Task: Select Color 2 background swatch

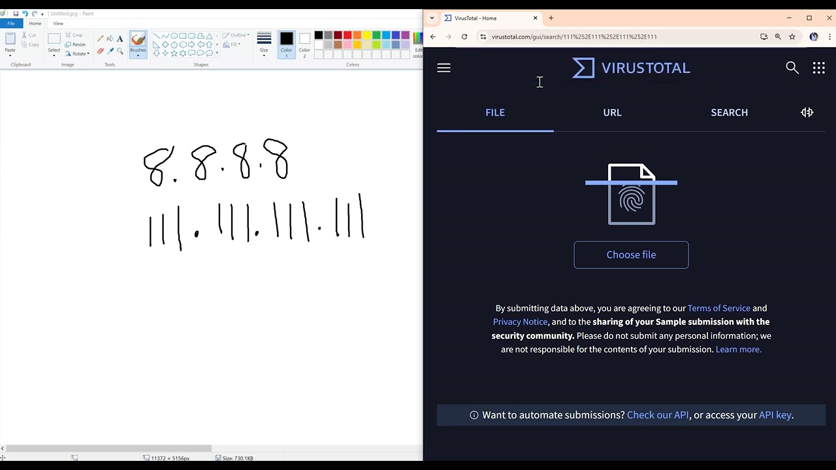Action: (304, 44)
